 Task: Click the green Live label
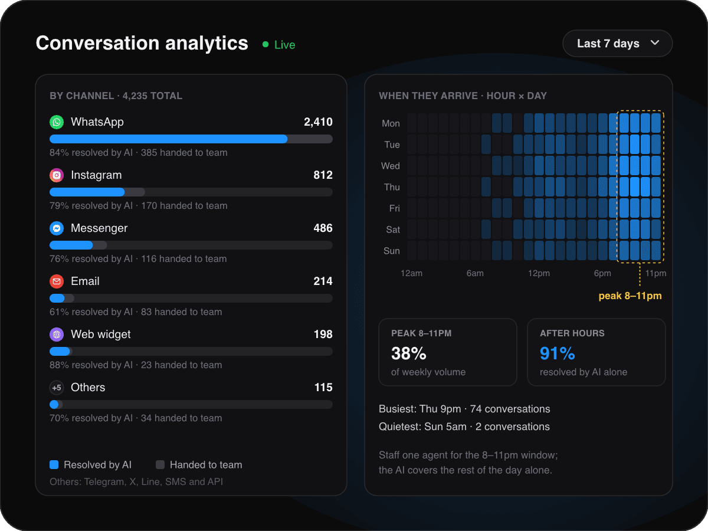click(285, 45)
